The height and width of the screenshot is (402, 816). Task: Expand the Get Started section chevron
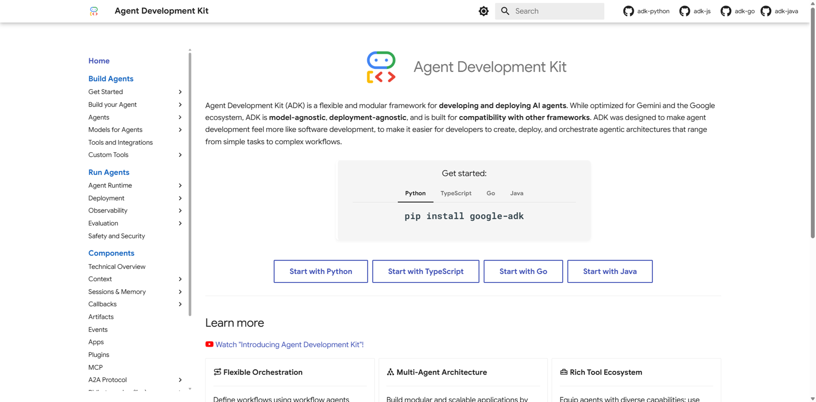point(180,92)
